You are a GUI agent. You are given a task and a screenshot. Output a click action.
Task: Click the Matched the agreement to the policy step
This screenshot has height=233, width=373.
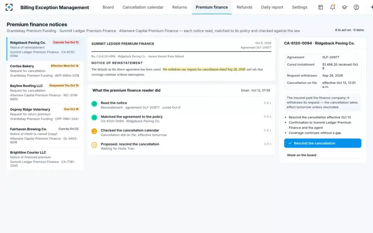pyautogui.click(x=181, y=119)
